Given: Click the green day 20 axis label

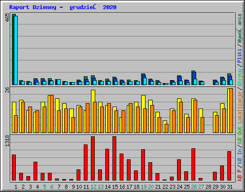Looking at the screenshot, I should click(x=151, y=187).
